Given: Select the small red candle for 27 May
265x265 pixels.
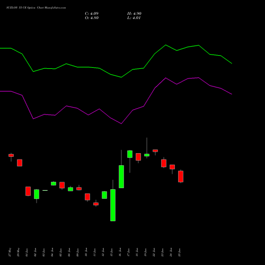Looking at the screenshot, I should point(11,155).
